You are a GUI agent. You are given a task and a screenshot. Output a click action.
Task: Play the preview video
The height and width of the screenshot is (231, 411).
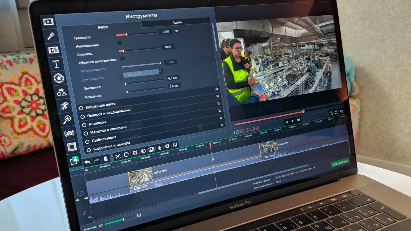point(292,121)
